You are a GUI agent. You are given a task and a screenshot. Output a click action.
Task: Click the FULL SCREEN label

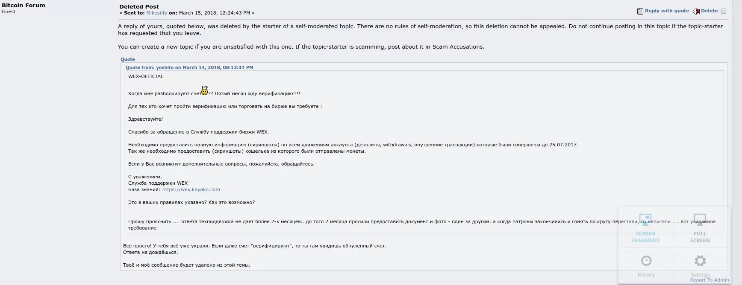coord(700,237)
